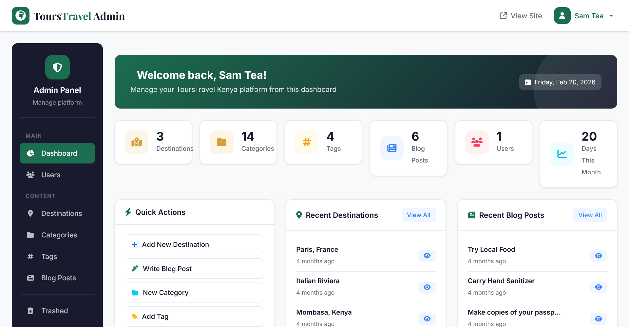Click the Make copies of your passp... title
Image resolution: width=629 pixels, height=327 pixels.
tap(514, 312)
